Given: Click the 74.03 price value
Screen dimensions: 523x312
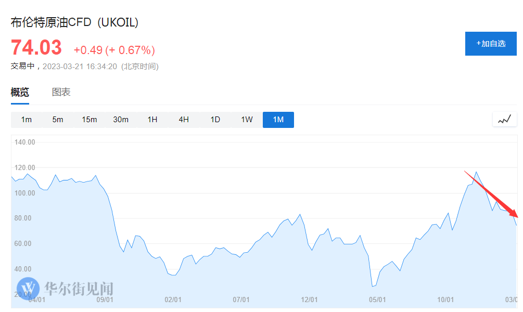Looking at the screenshot, I should point(36,48).
